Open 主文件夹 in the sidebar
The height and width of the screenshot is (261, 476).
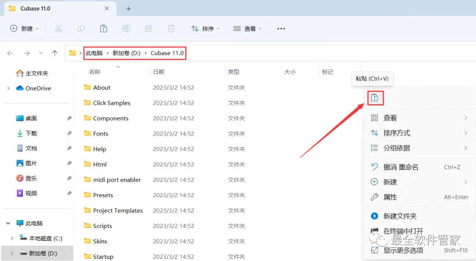pos(32,74)
